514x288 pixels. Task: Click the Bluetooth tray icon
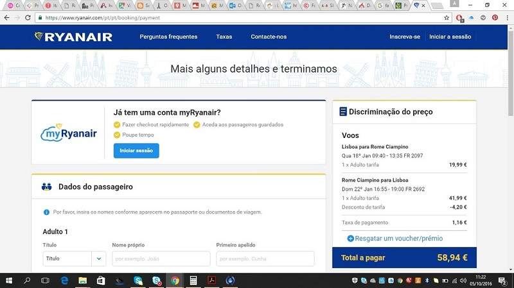coord(427,280)
